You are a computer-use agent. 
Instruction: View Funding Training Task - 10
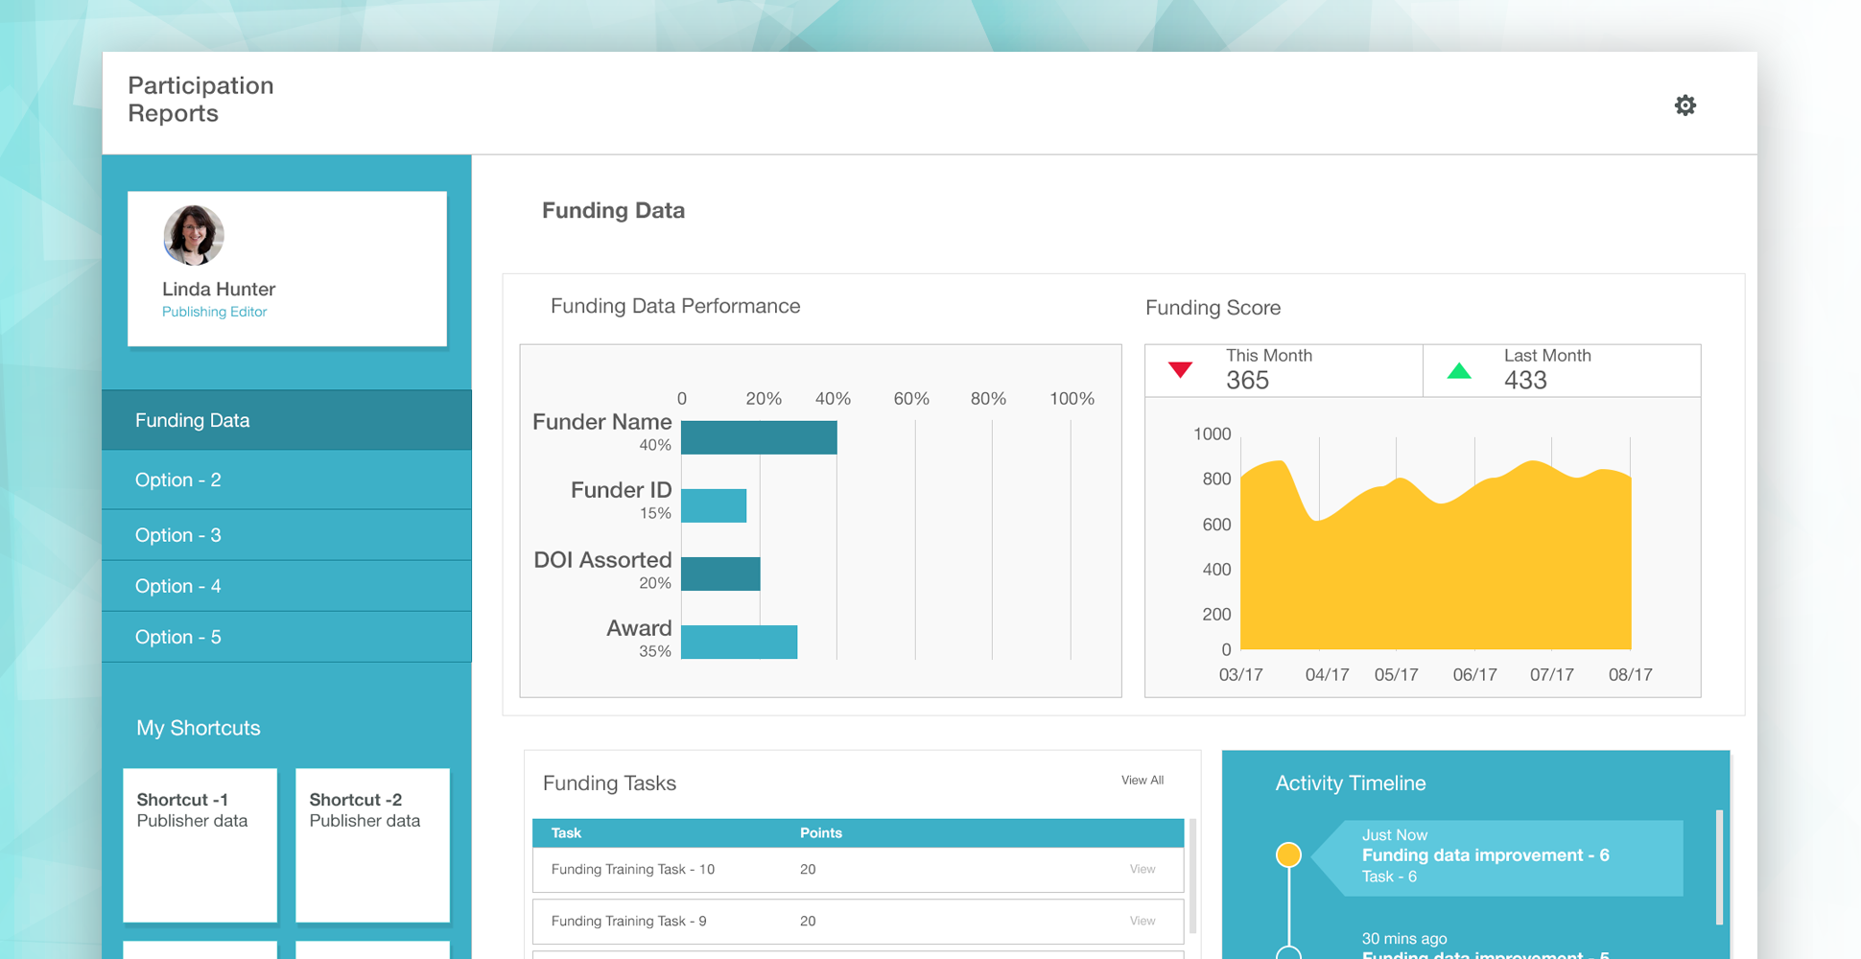pyautogui.click(x=1142, y=870)
